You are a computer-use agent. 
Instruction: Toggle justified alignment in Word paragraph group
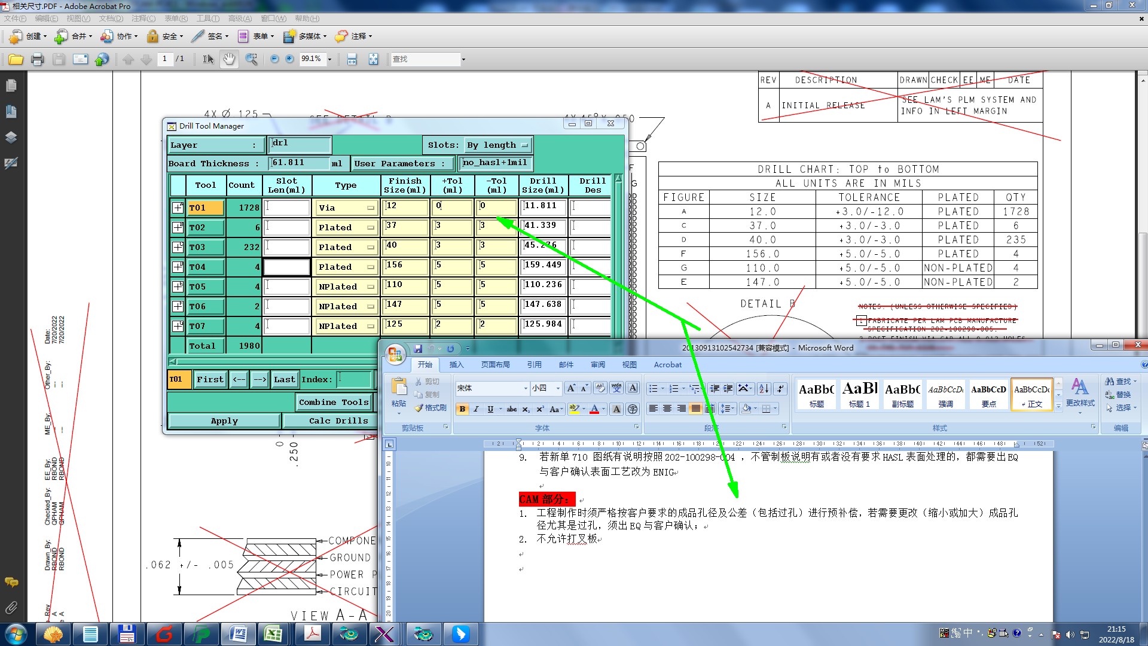695,409
